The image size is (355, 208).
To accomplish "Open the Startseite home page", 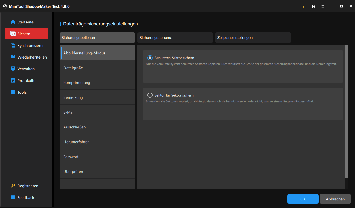I will point(25,22).
